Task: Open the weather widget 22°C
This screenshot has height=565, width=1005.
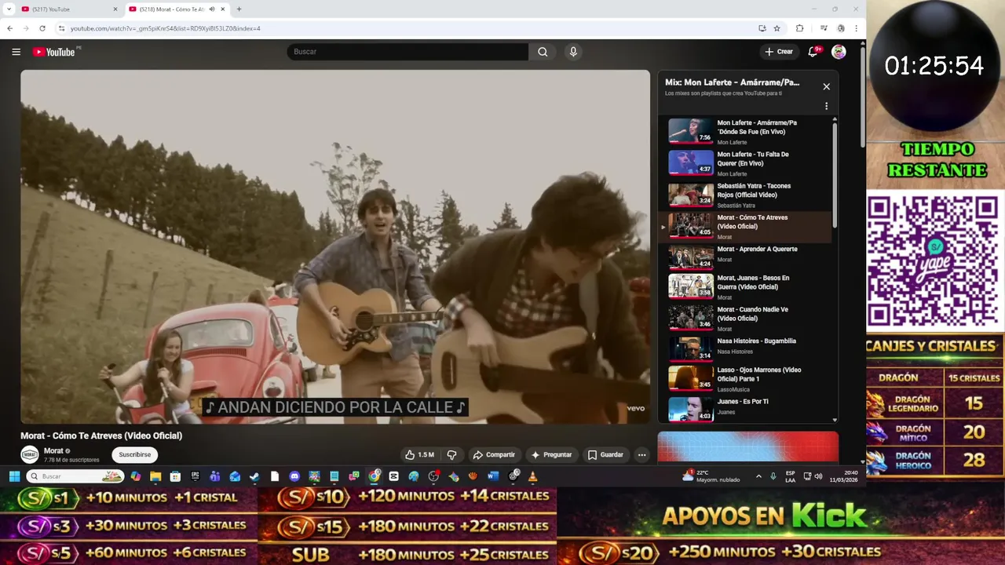Action: (x=712, y=476)
